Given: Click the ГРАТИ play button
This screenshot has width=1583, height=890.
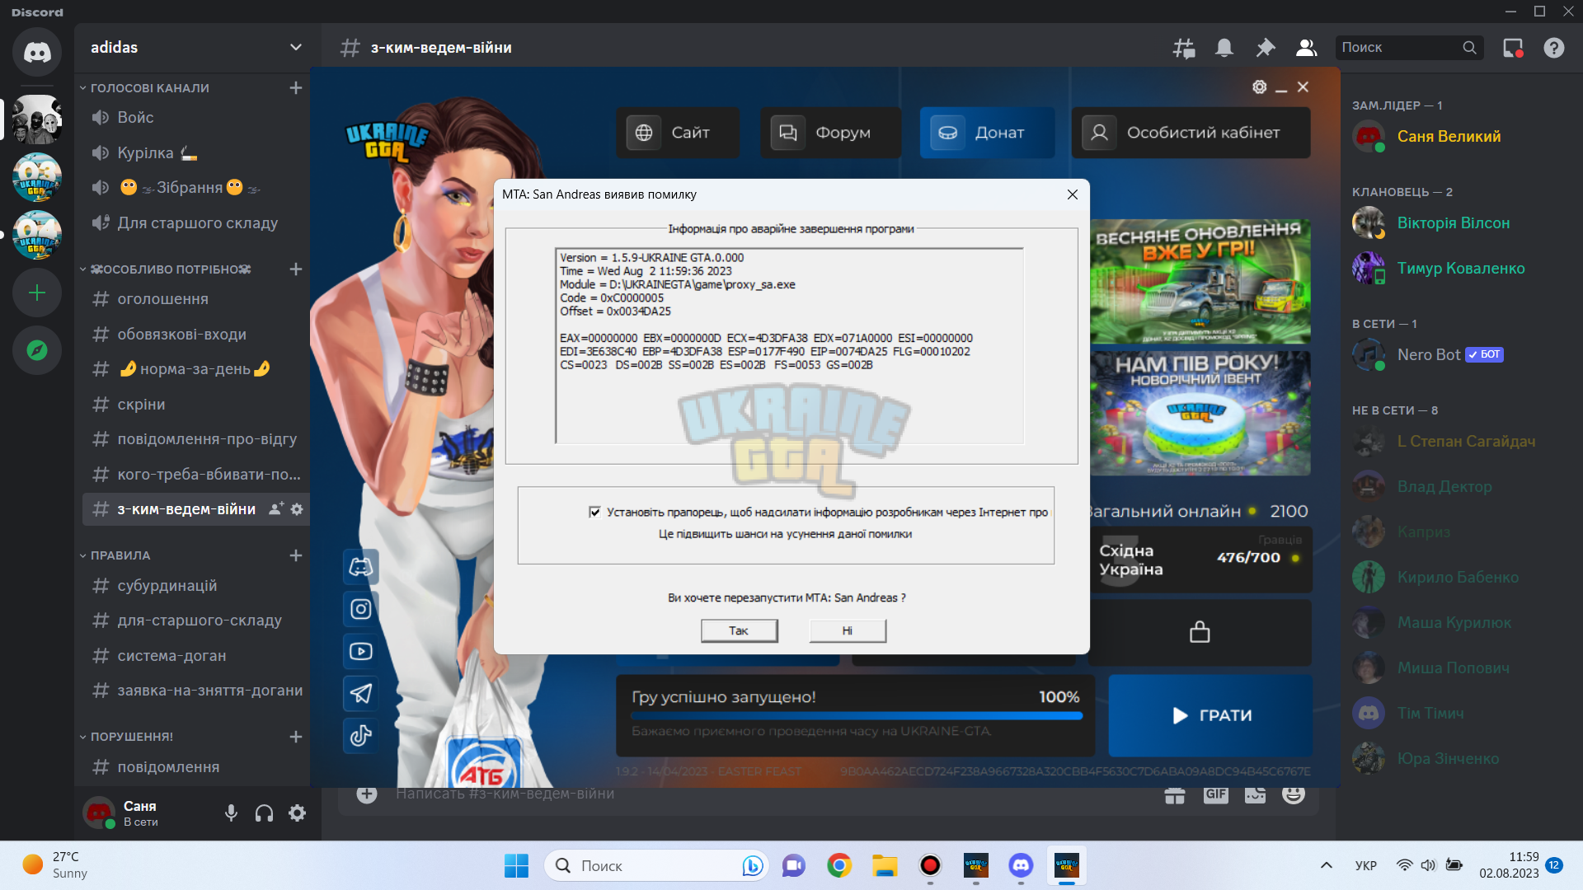Looking at the screenshot, I should click(x=1210, y=715).
